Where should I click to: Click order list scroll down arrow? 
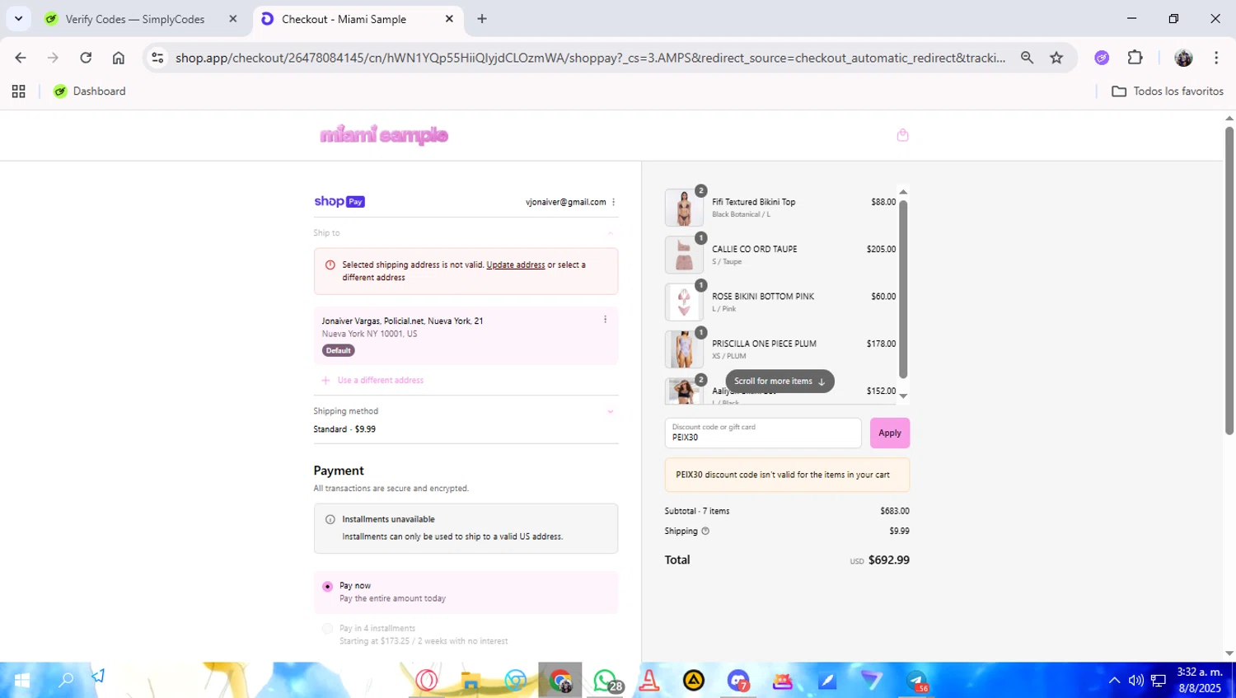point(903,396)
